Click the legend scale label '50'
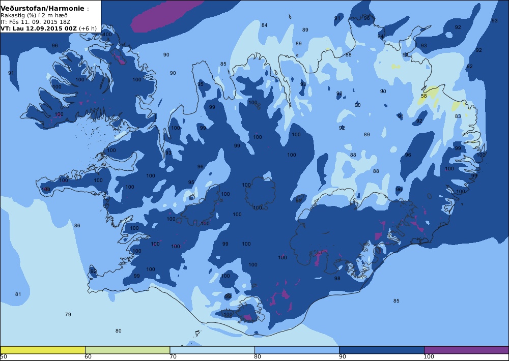This screenshot has height=361, width=509. (4, 357)
